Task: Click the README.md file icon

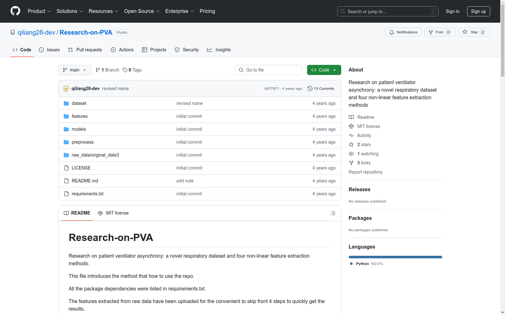Action: [x=66, y=181]
